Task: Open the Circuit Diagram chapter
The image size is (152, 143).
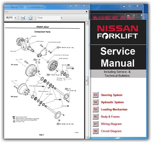Action: [x=111, y=131]
